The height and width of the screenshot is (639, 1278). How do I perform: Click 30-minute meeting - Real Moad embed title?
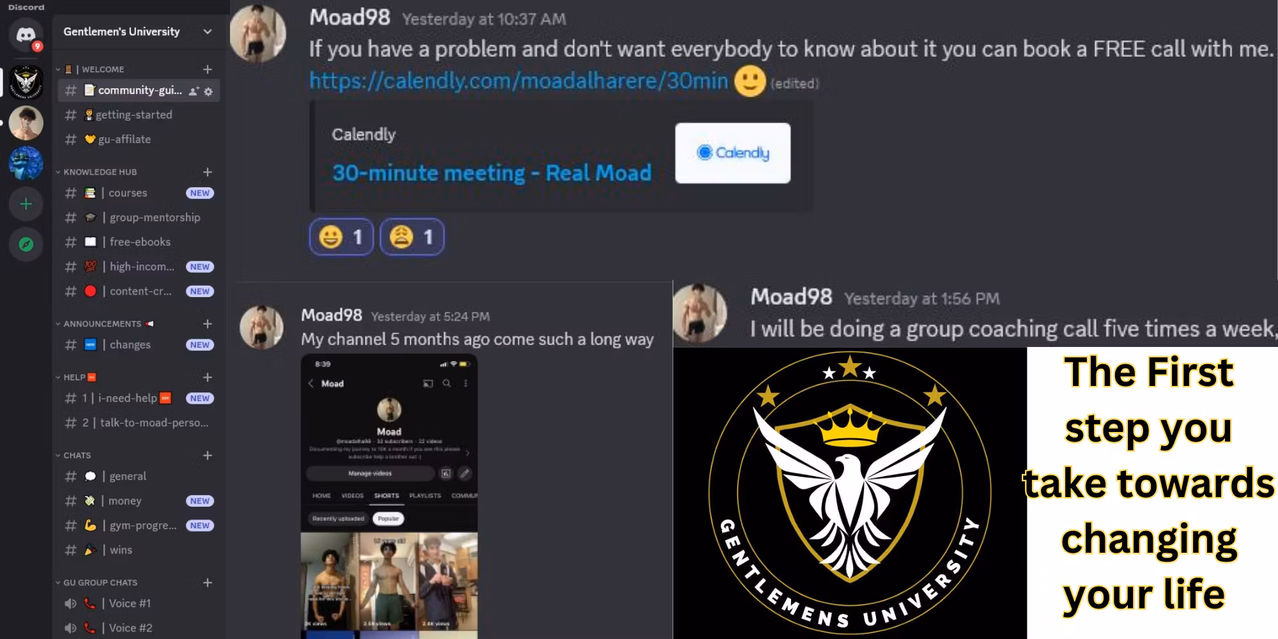492,173
